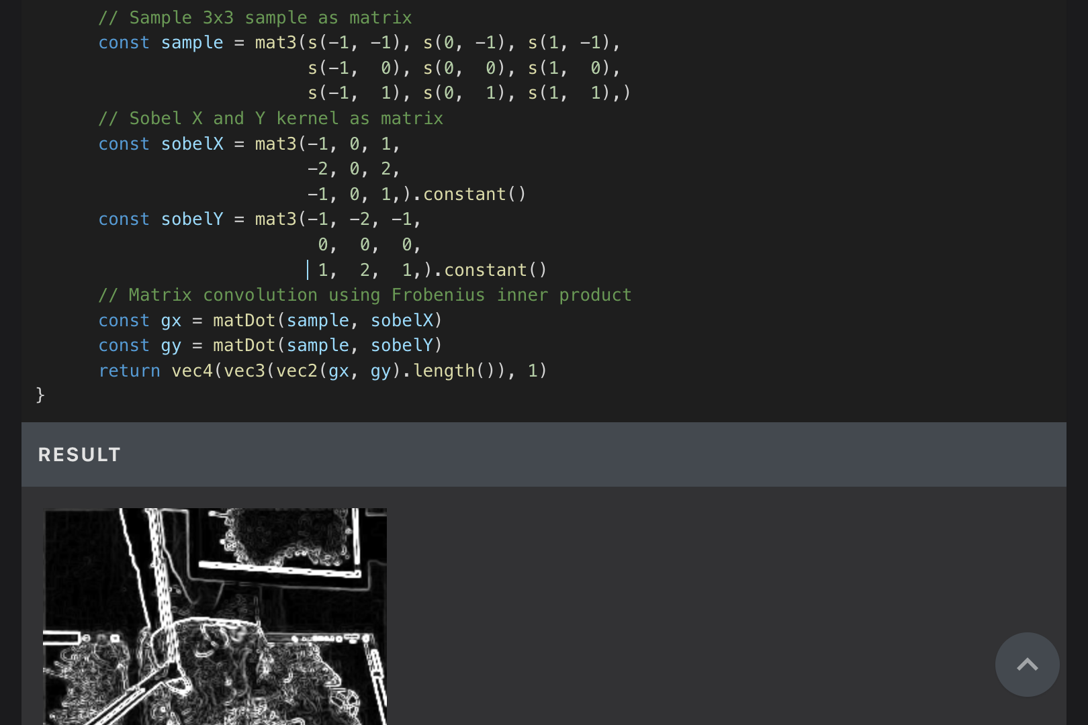Click the return vec4 statement line
1088x725 pixels.
(x=322, y=370)
